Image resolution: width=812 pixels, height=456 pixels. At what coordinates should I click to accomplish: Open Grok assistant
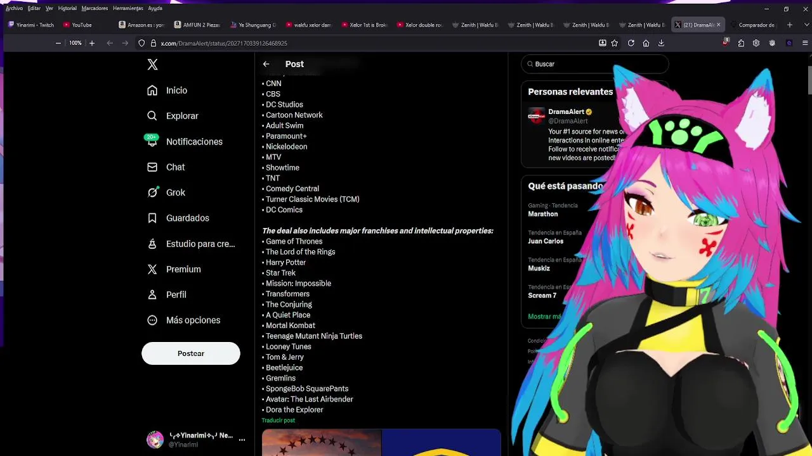pos(166,193)
